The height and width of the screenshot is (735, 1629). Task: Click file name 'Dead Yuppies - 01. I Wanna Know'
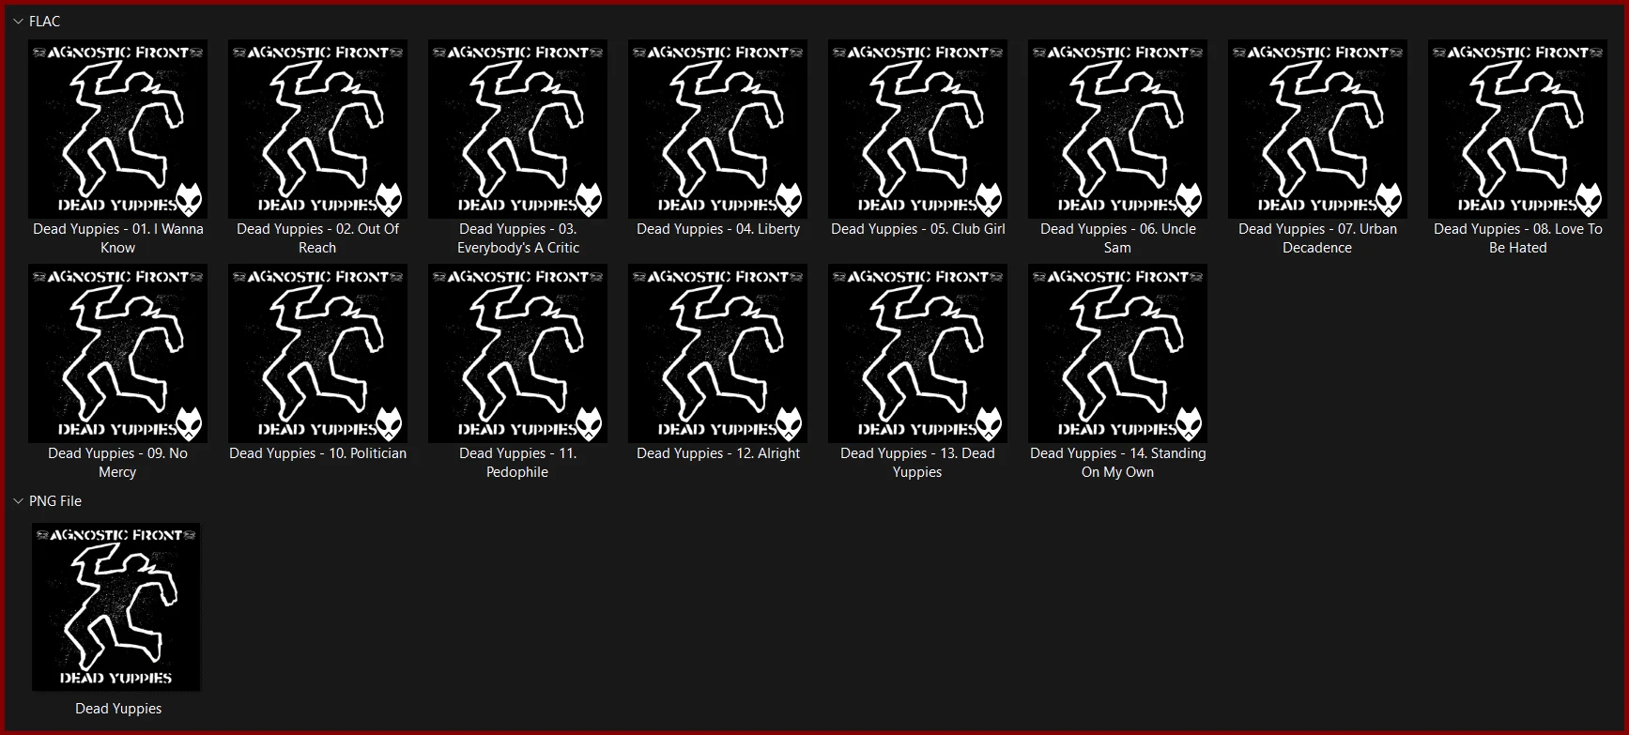117,238
